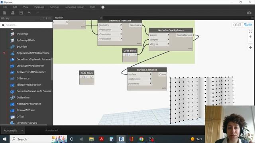
Task: Expand surface input port on Surface.GetIsoline
Action: (150, 74)
